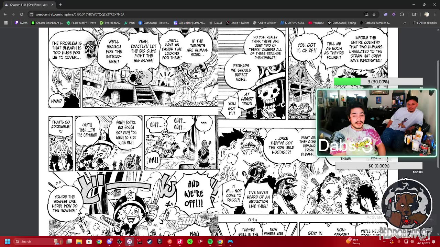This screenshot has width=440, height=247.
Task: Click the taskbar Search box
Action: pos(38,242)
